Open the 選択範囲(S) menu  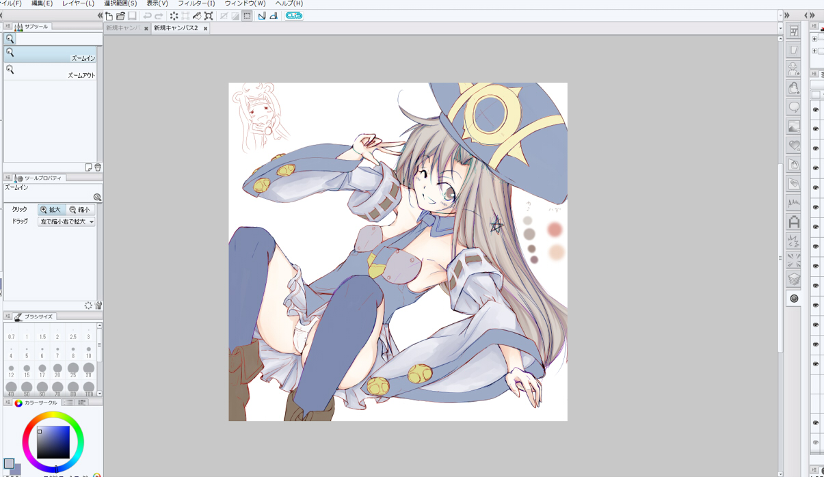[120, 3]
